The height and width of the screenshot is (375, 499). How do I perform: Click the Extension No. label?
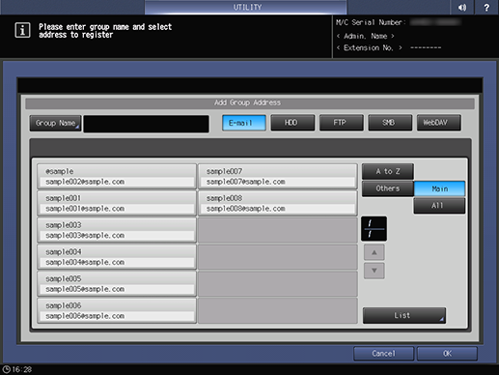[x=369, y=47]
